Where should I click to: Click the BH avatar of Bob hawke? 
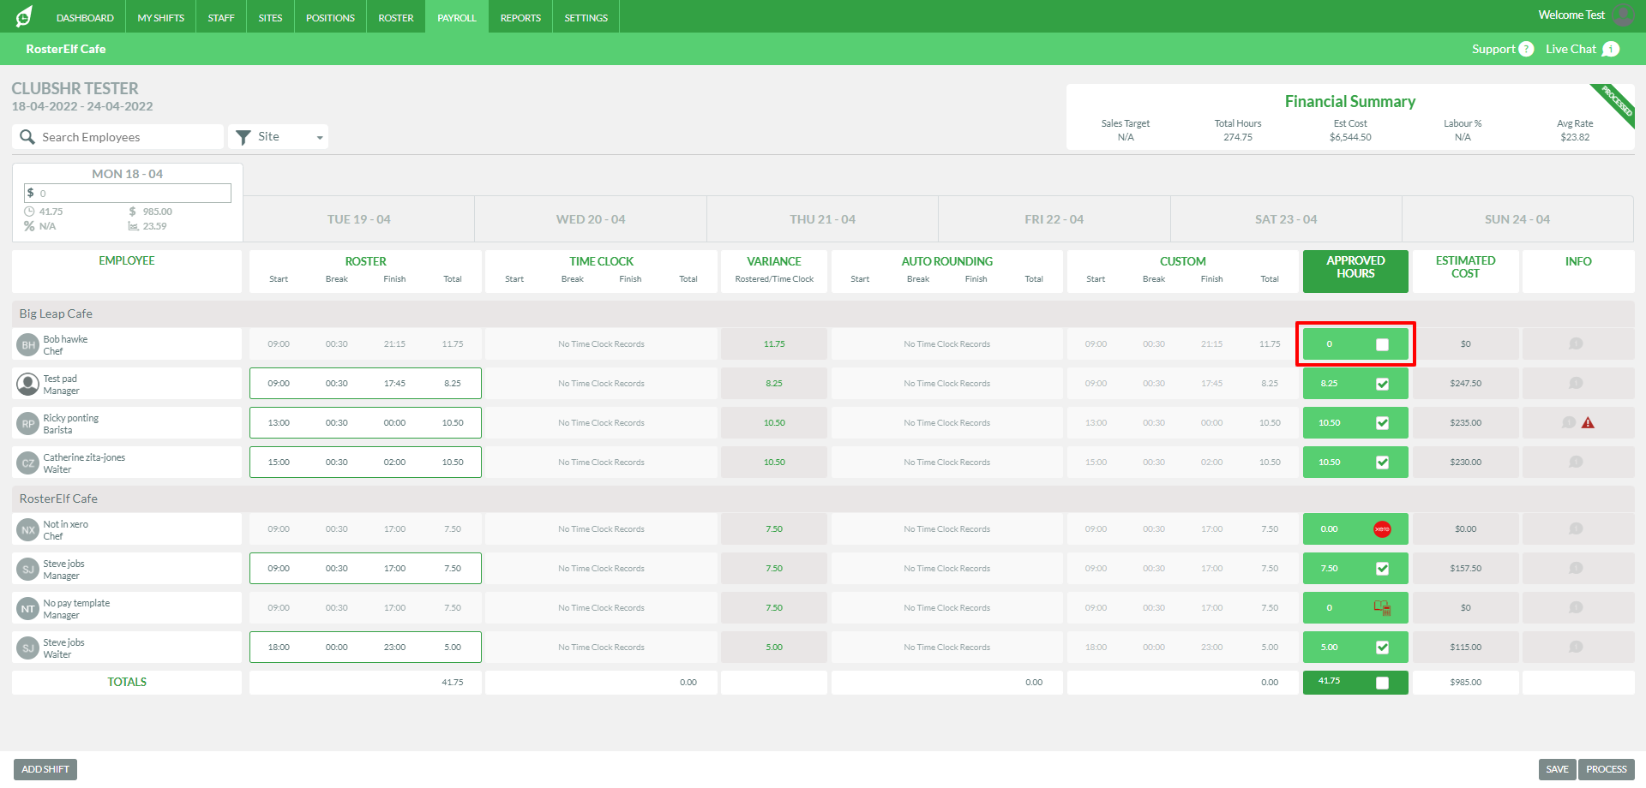pyautogui.click(x=28, y=344)
